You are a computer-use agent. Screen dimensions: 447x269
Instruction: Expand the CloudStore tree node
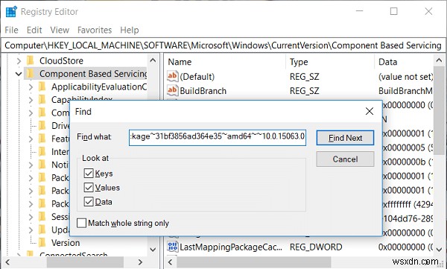[19, 61]
